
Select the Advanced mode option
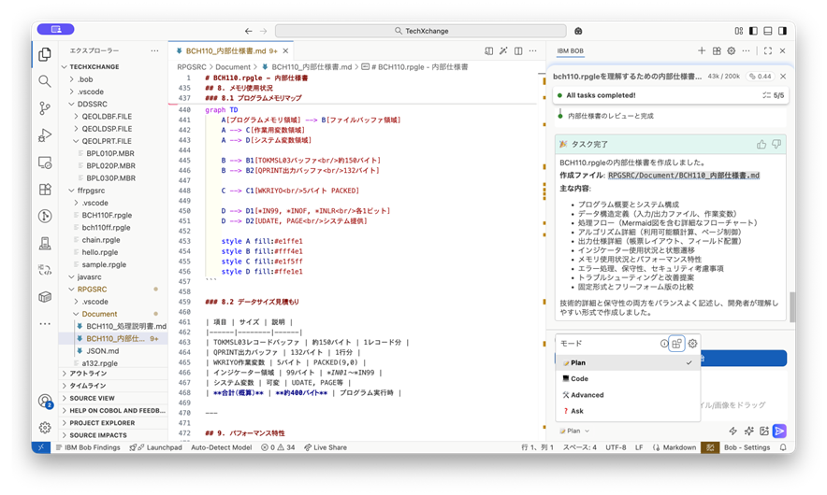click(587, 394)
